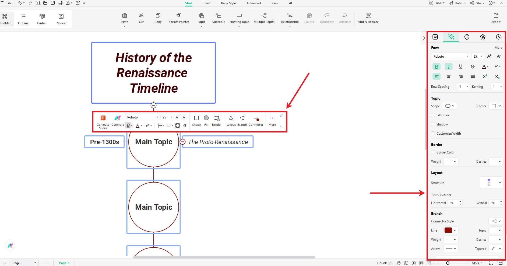Open the Insert ribbon tab
This screenshot has height=266, width=507.
pyautogui.click(x=206, y=3)
